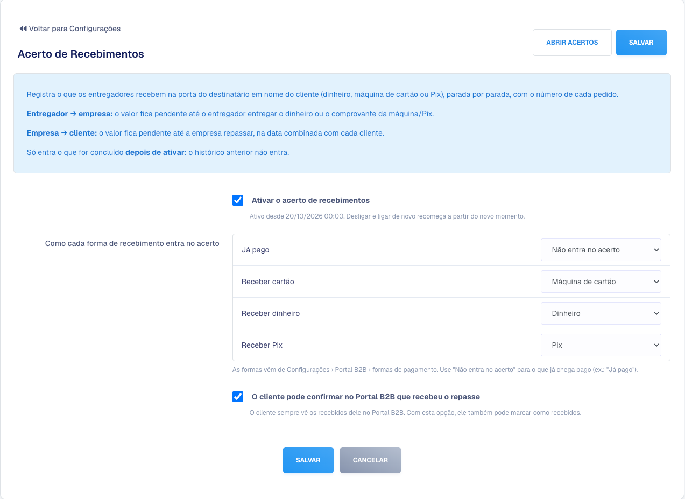Click the 'Receber cartão' row label
This screenshot has height=499, width=685.
[268, 282]
